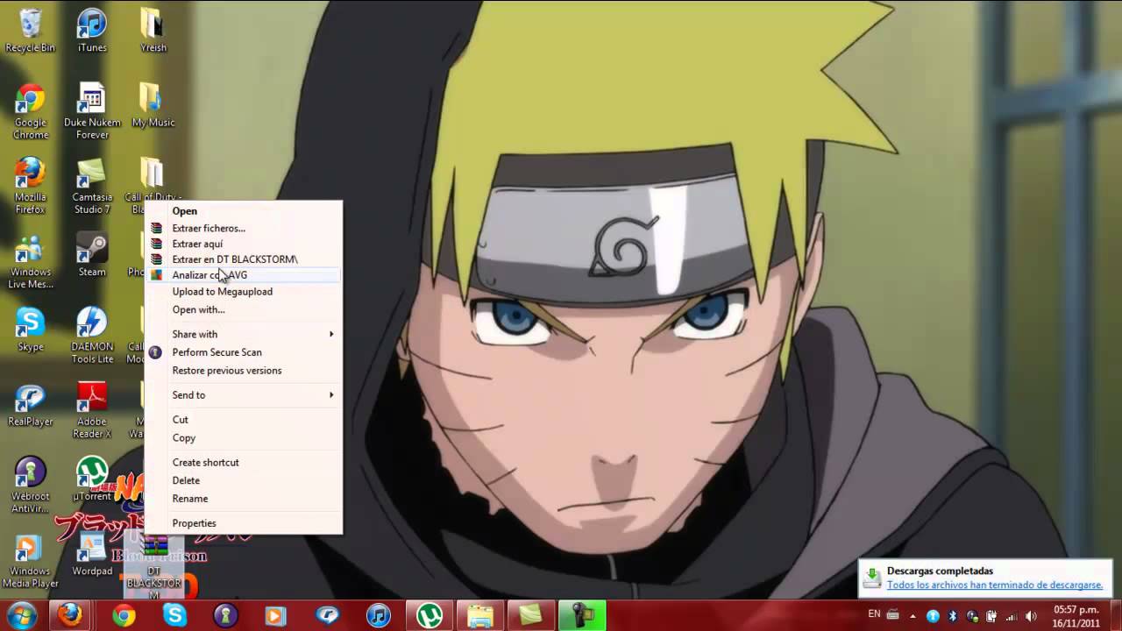Open the on-screen keyboard tray icon

893,615
